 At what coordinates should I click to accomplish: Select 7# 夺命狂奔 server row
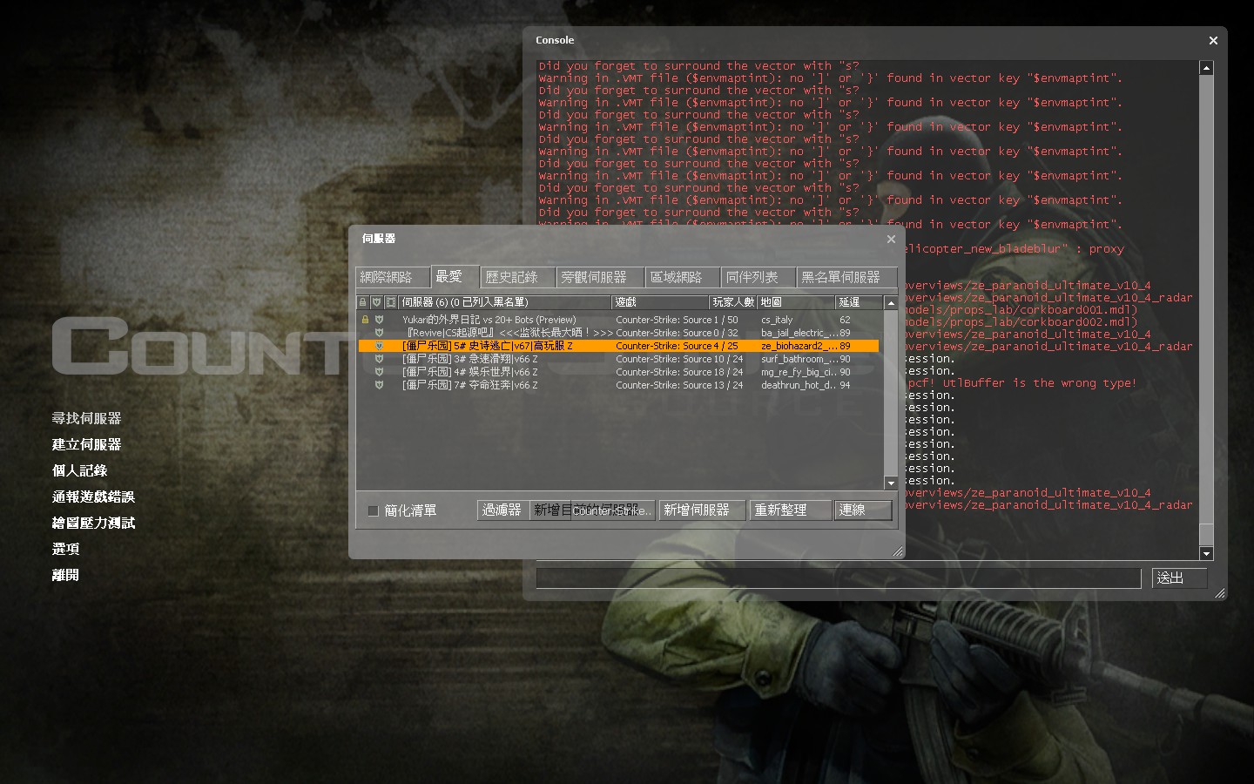click(619, 385)
